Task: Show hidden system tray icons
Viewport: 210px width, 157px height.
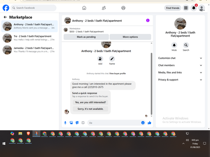Action: [184, 144]
